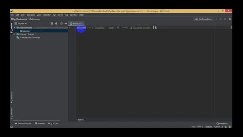The image size is (243, 137).
Task: Click the External Libraries icon
Action: 18,34
